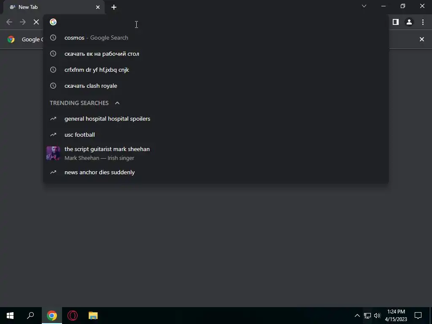Dismiss the Google Chrome infobar
The width and height of the screenshot is (432, 324).
[422, 39]
